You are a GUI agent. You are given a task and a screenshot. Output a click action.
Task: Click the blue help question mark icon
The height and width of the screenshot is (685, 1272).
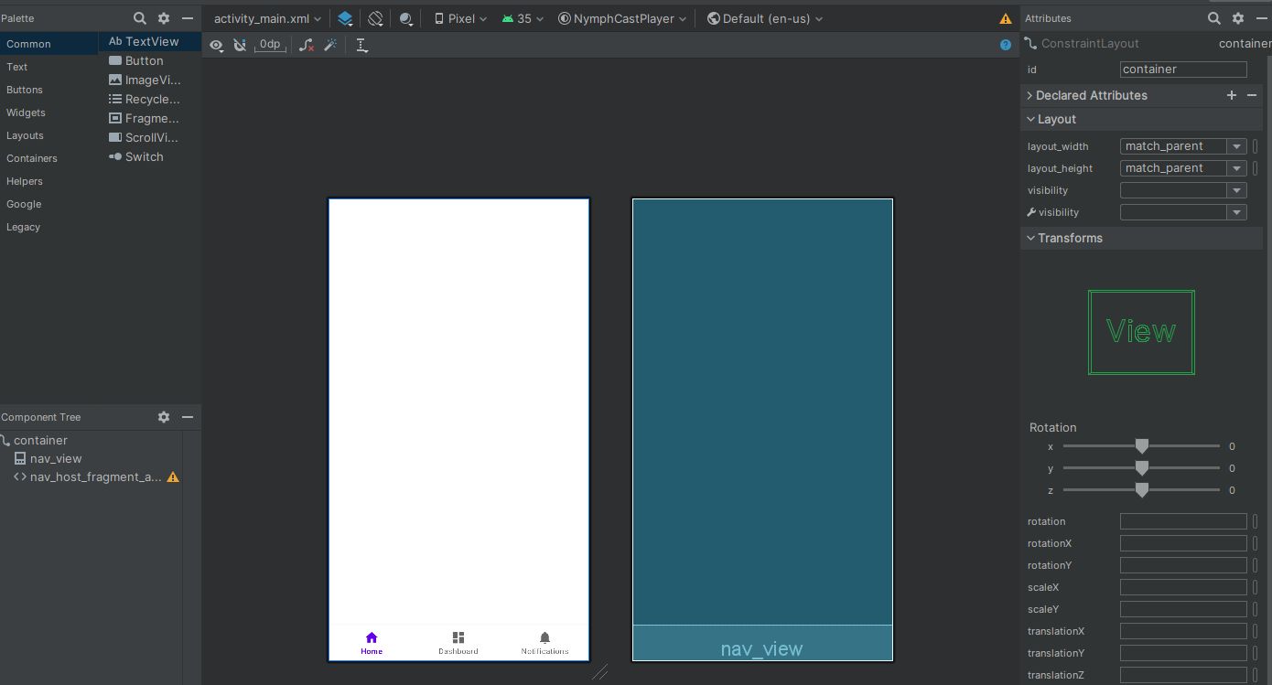click(x=1006, y=45)
